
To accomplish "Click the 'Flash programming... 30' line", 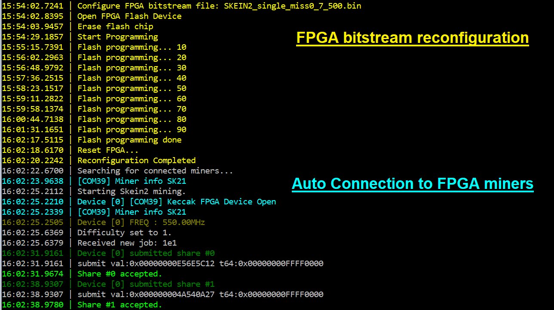I will pos(94,68).
